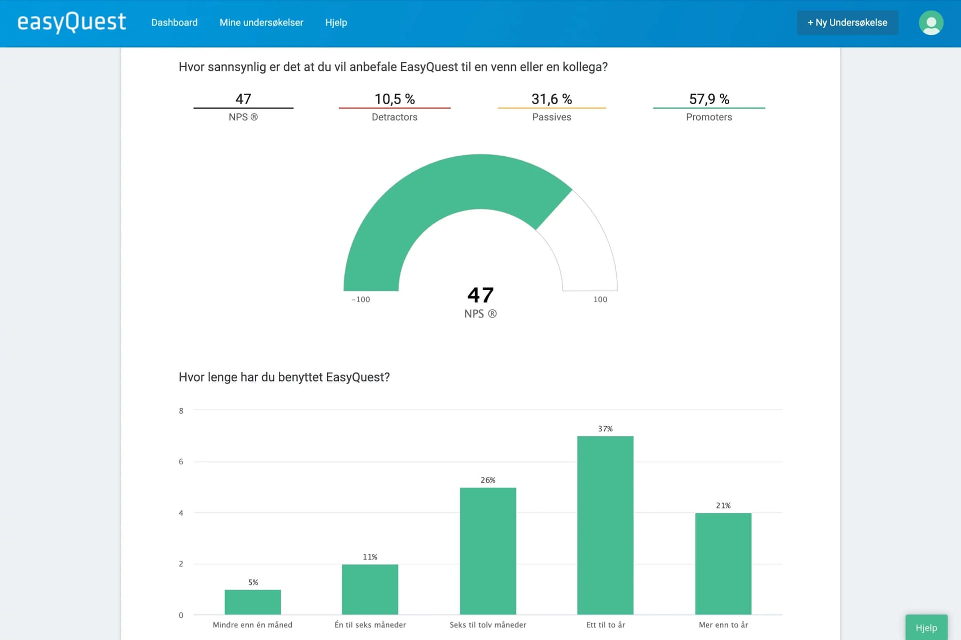Open the user profile avatar menu
This screenshot has width=961, height=640.
pos(931,23)
